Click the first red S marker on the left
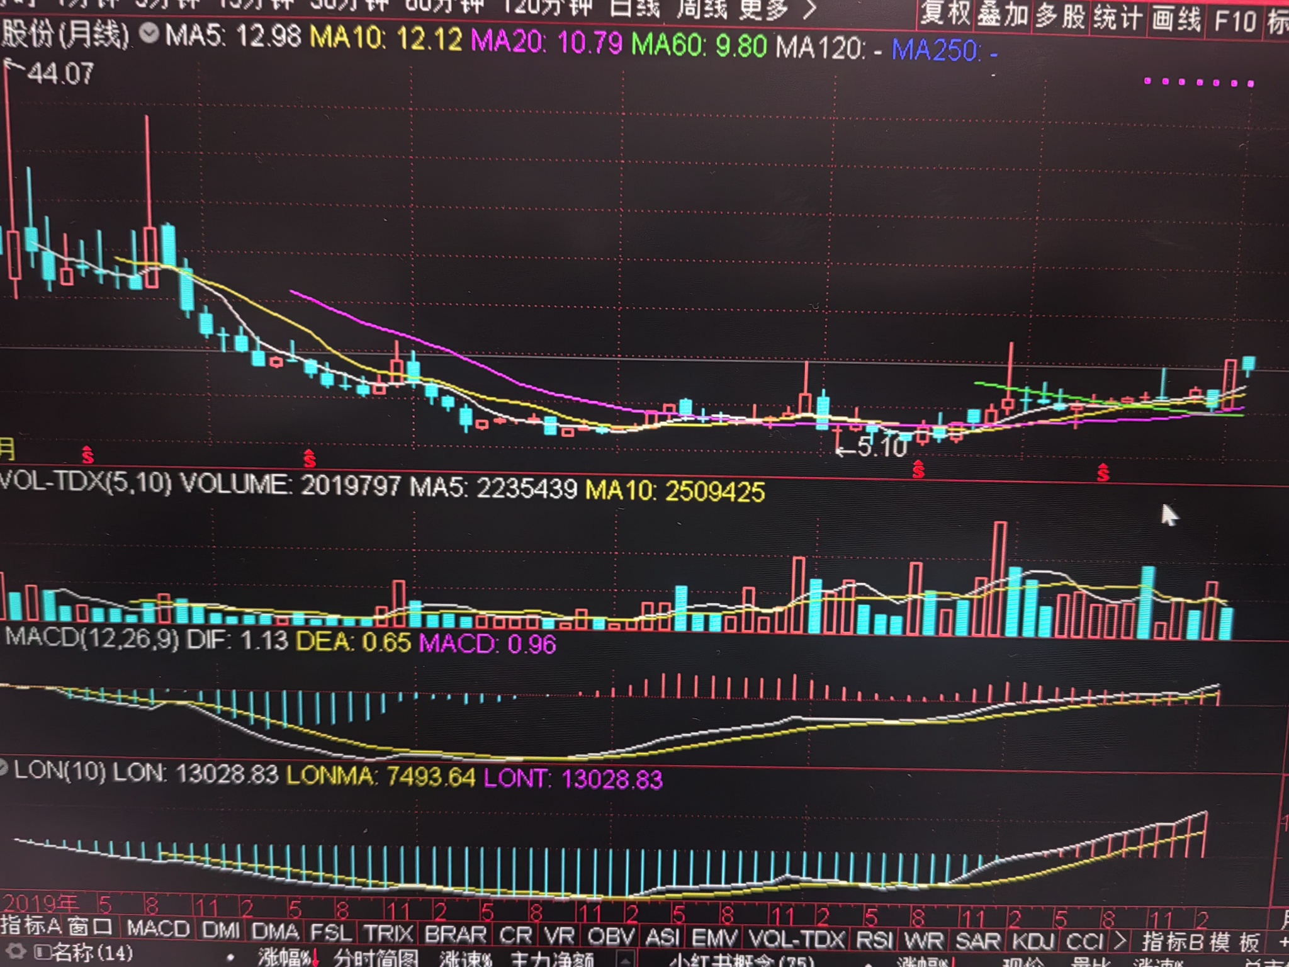The image size is (1289, 967). pyautogui.click(x=87, y=454)
